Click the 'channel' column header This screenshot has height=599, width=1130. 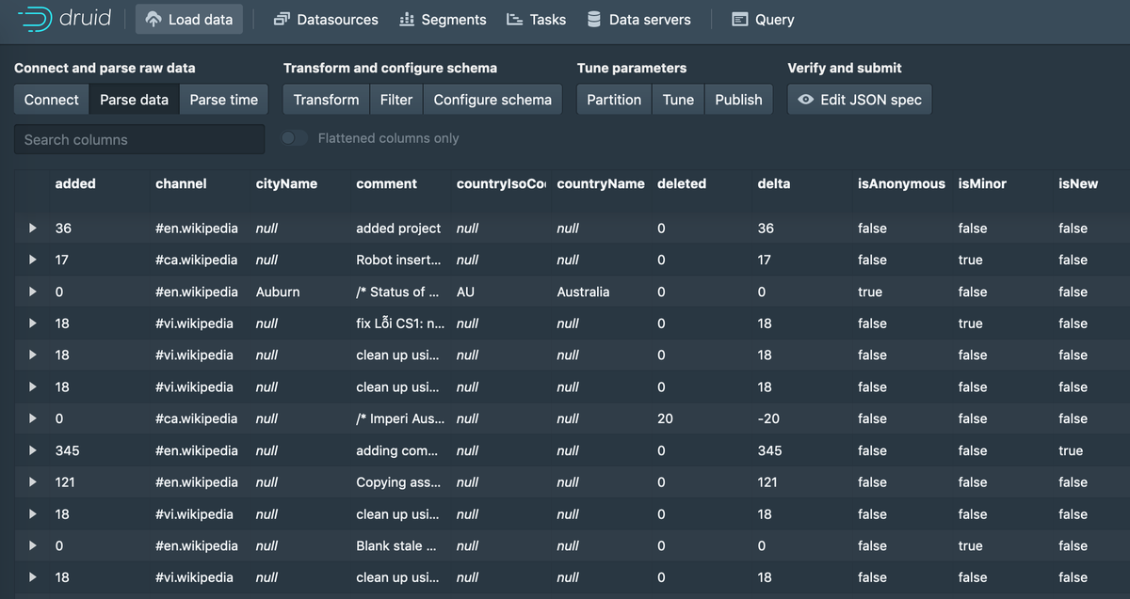pyautogui.click(x=181, y=183)
